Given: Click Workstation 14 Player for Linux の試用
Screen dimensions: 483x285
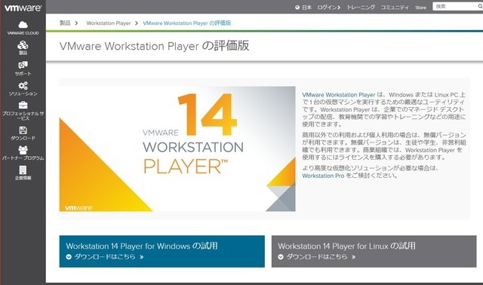Looking at the screenshot, I should pyautogui.click(x=347, y=246).
